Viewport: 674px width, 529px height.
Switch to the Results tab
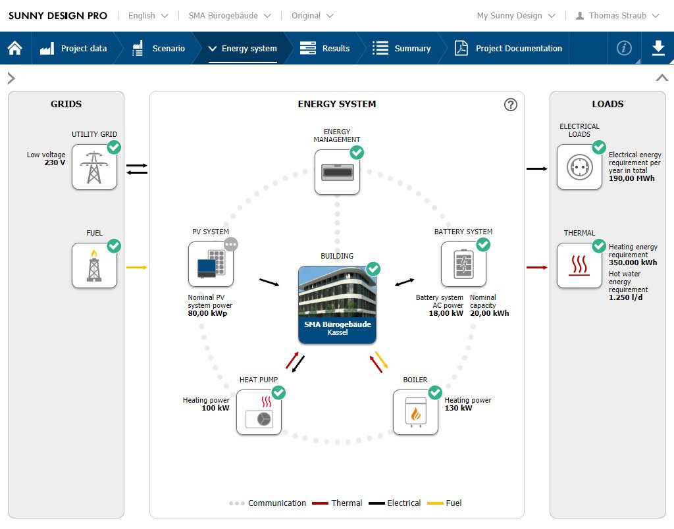[325, 48]
